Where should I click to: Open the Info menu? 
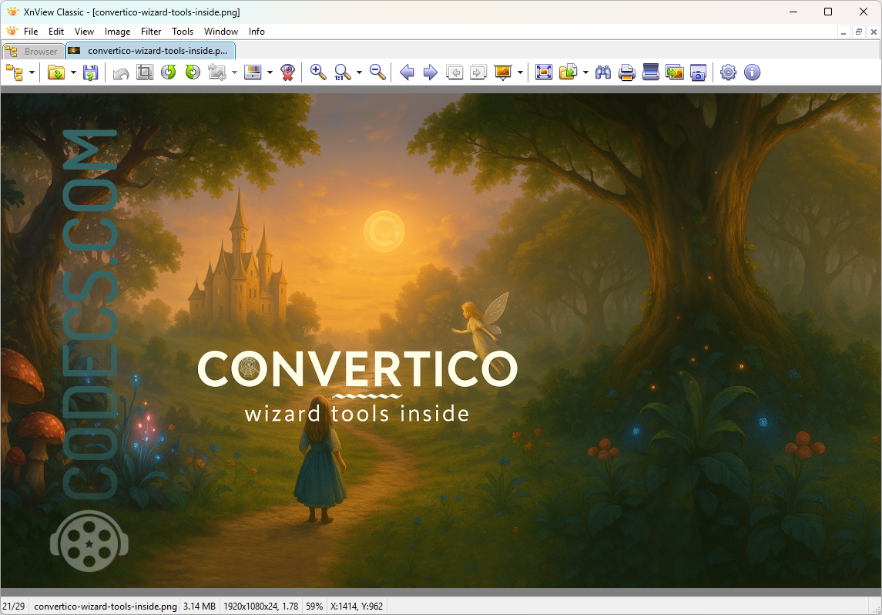(x=257, y=32)
